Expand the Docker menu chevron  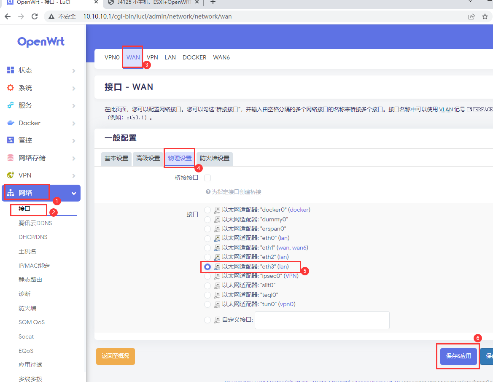(74, 123)
